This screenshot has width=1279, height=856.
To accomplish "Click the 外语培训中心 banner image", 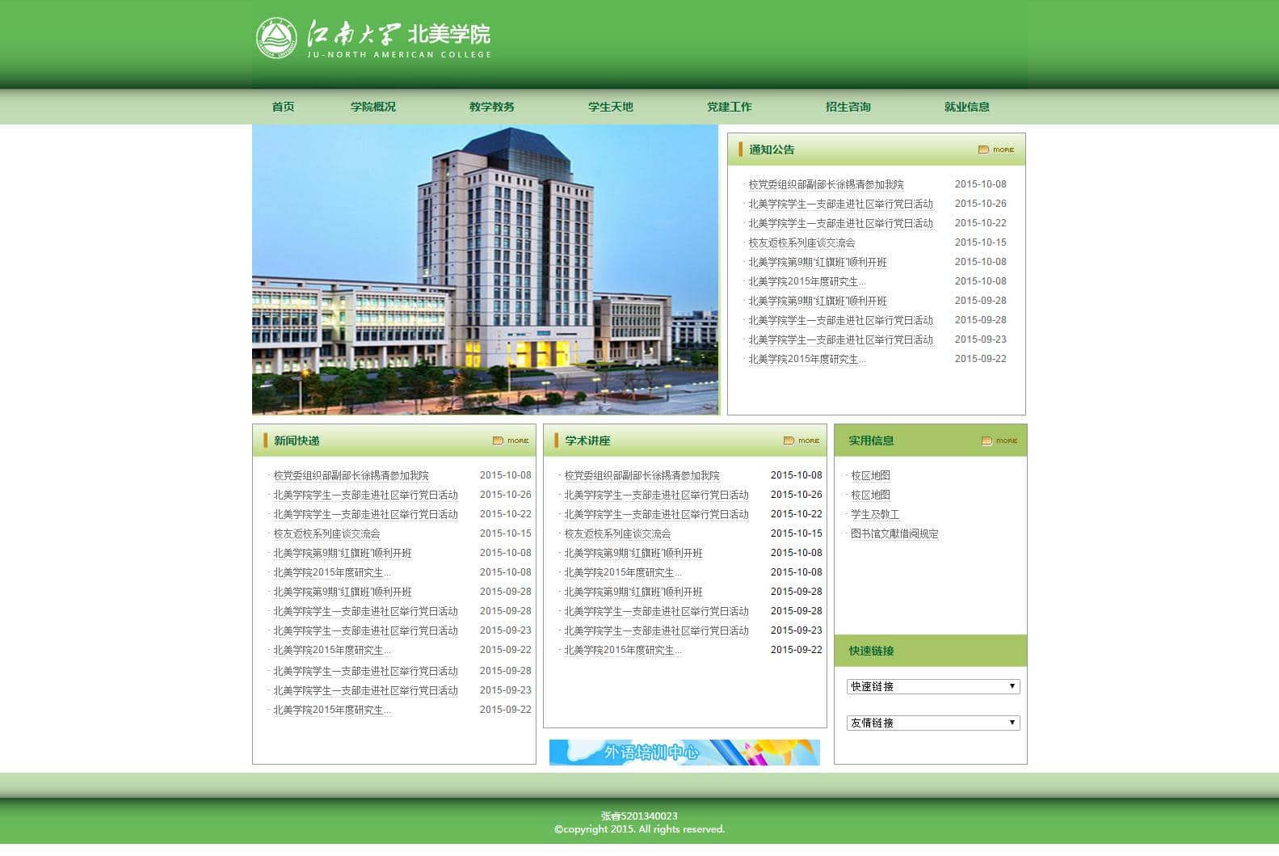I will click(x=684, y=752).
